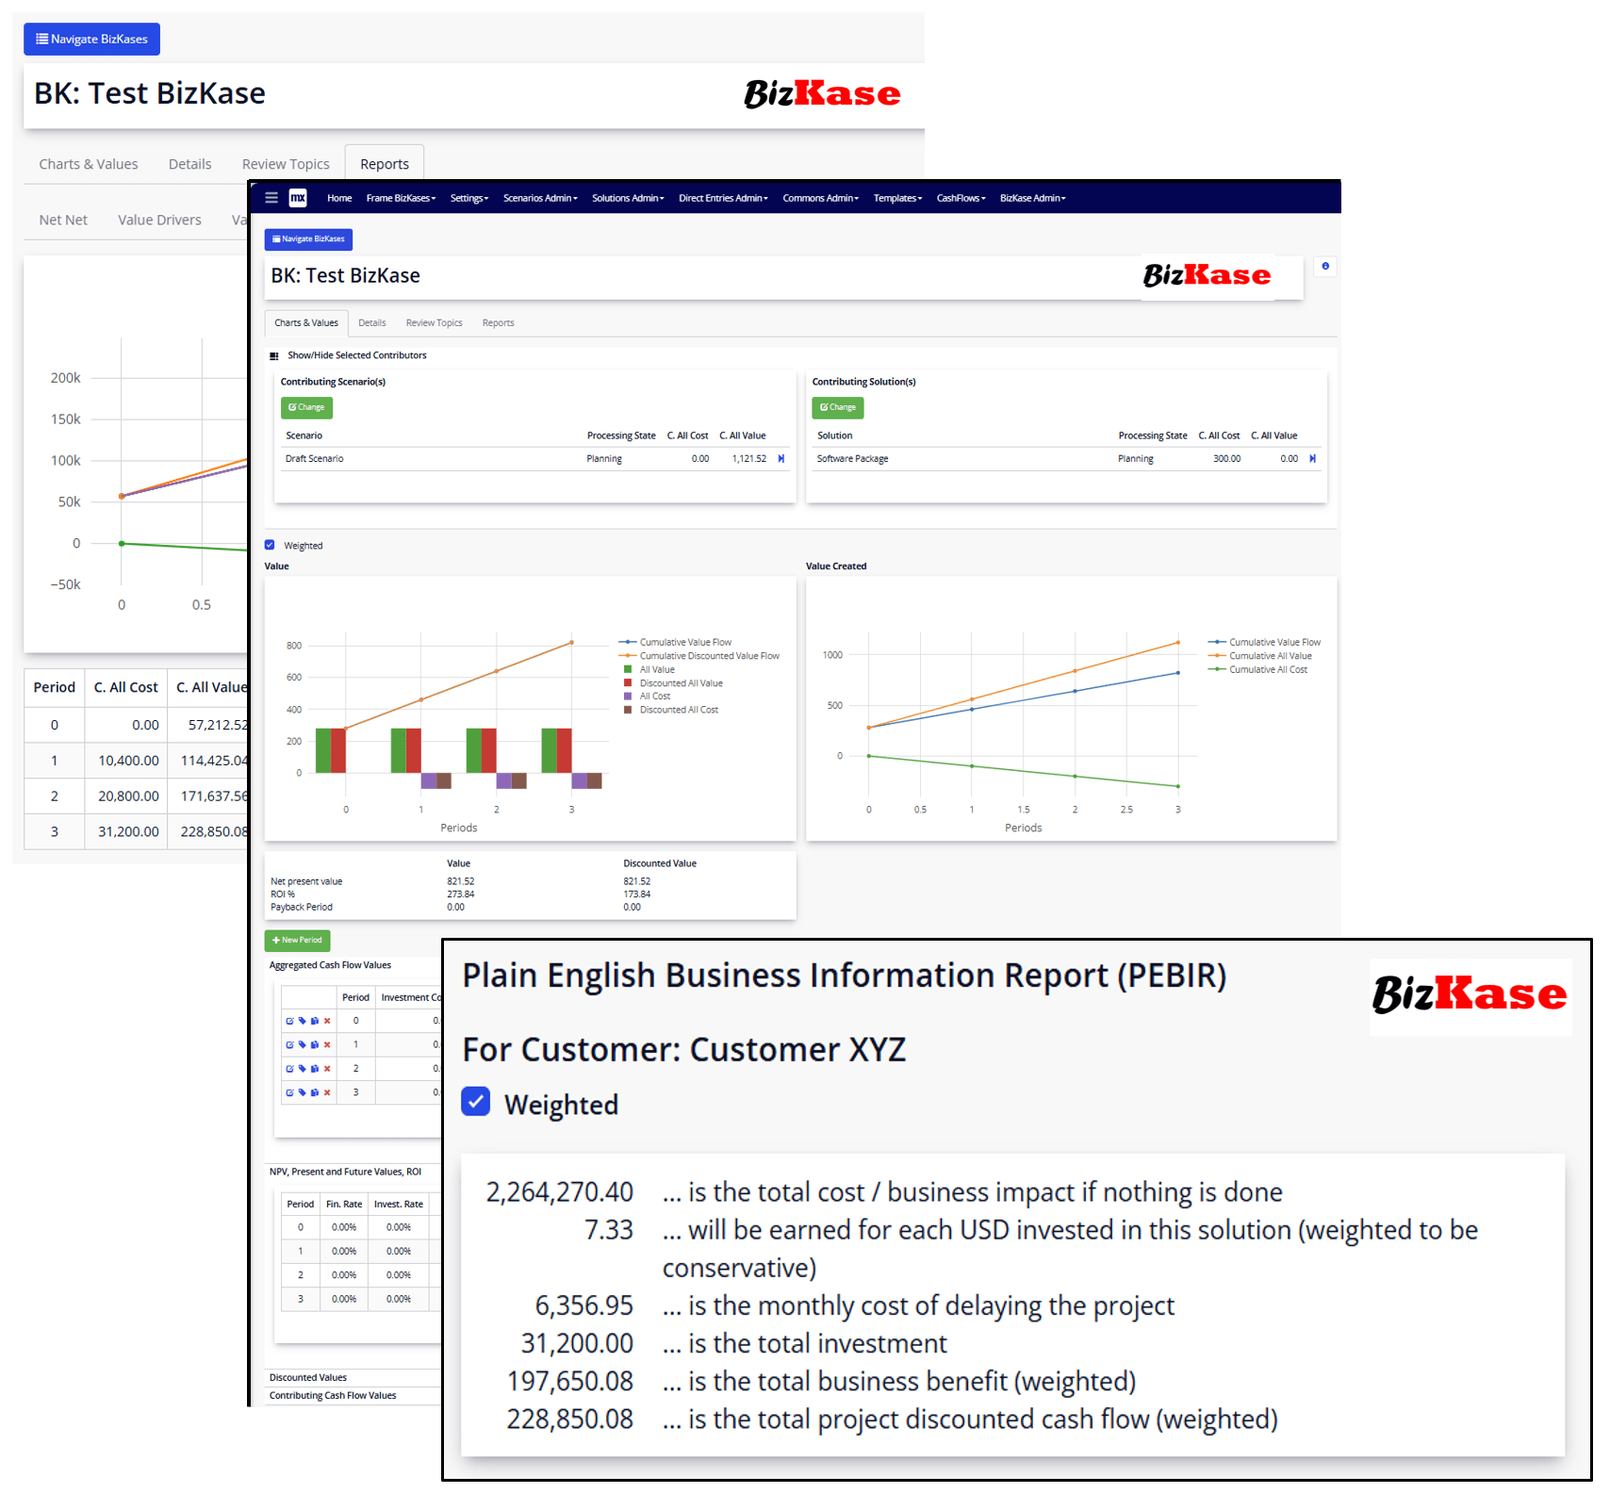The image size is (1610, 1493).
Task: Open Software Package using its arrow icon
Action: (x=1312, y=459)
